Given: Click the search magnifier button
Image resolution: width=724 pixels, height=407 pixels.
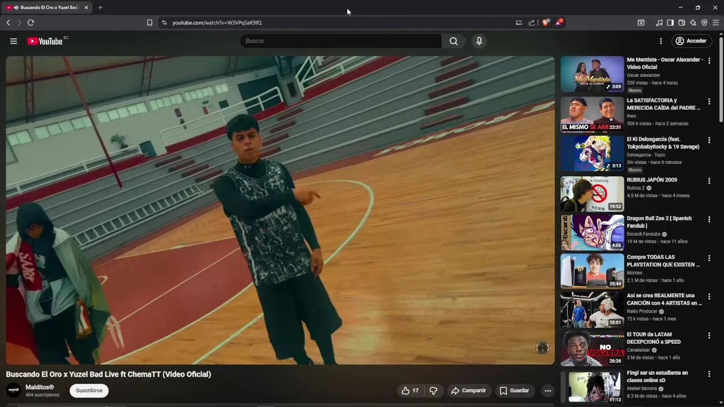Looking at the screenshot, I should click(454, 41).
